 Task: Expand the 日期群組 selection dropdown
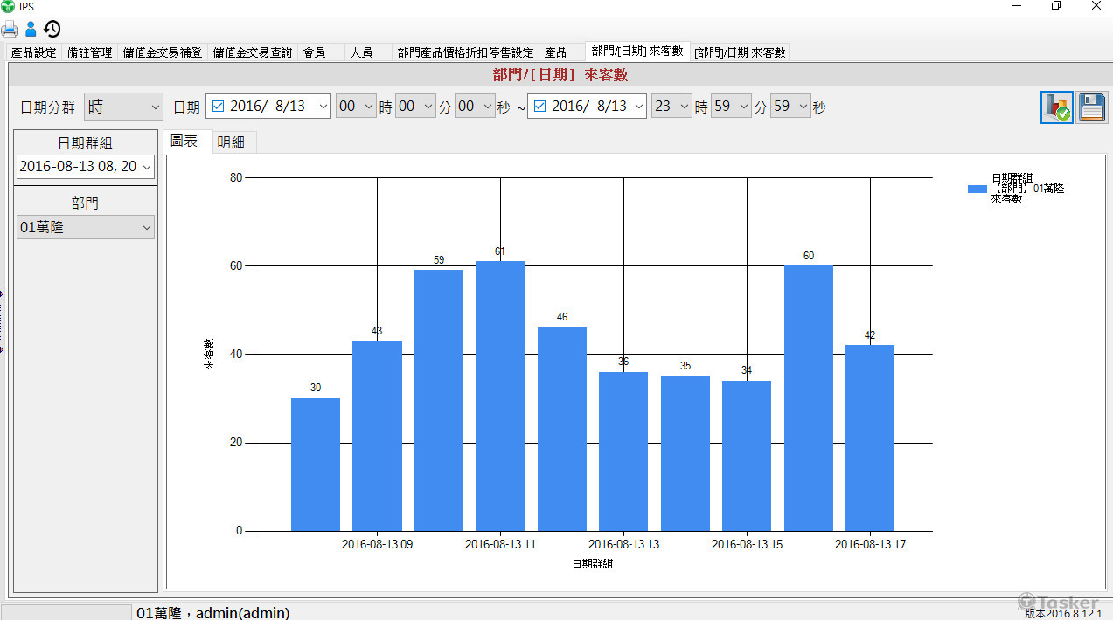tap(86, 166)
